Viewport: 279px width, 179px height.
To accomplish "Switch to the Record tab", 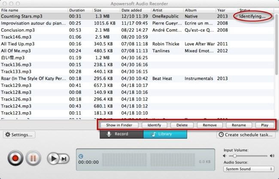I will coord(121,134).
